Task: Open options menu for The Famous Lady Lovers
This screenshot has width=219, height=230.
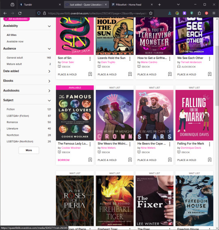Action: pos(90,144)
